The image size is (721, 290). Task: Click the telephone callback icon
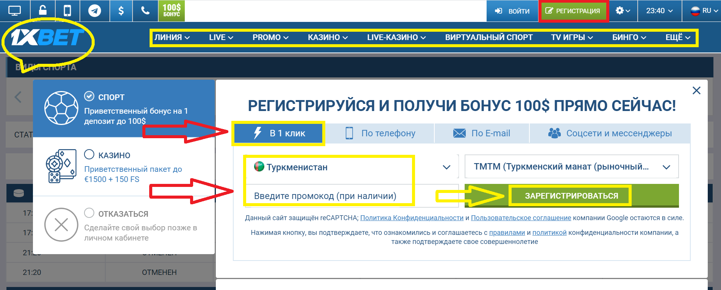click(145, 11)
